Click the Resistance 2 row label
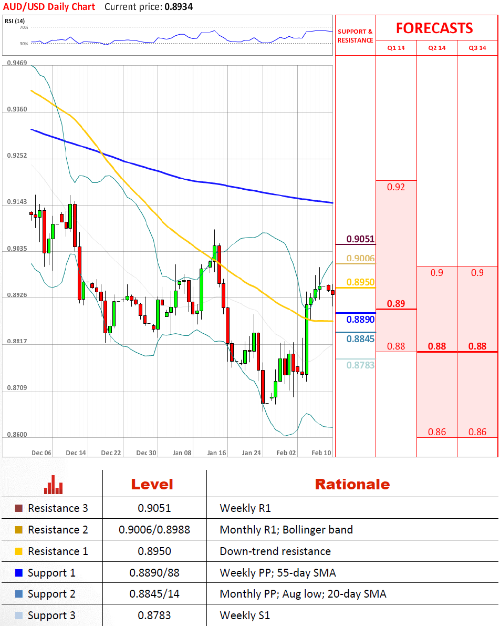The height and width of the screenshot is (626, 500). (58, 530)
